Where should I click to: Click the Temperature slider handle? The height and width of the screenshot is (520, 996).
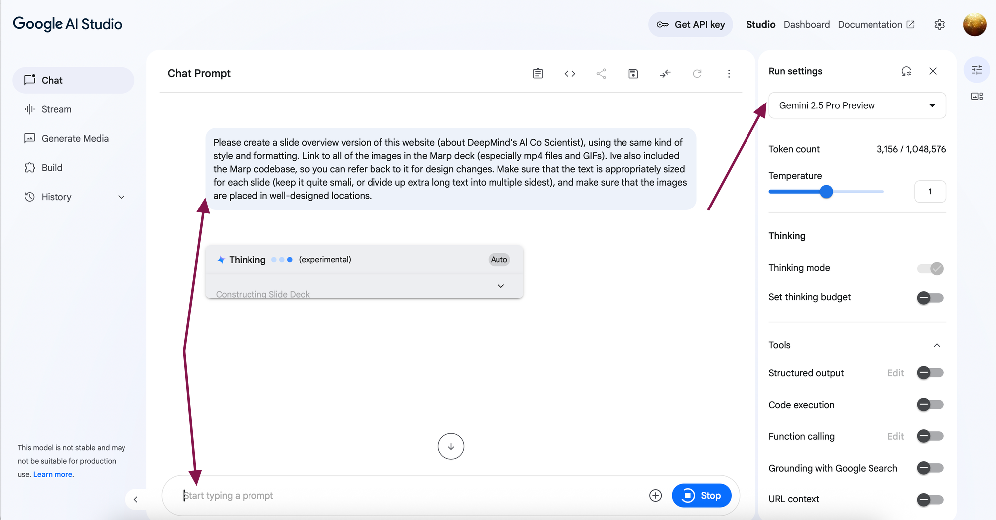[826, 192]
